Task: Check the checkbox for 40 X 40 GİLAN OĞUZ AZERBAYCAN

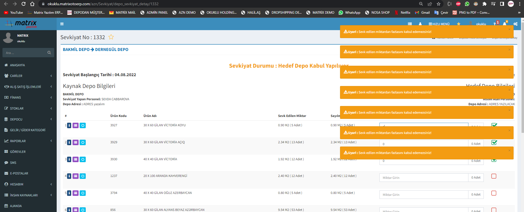Action: (x=494, y=193)
